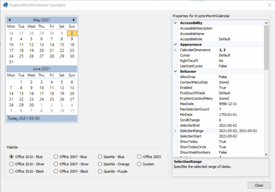
Task: Click the property grid scrollbar thumb
Action: tap(266, 48)
